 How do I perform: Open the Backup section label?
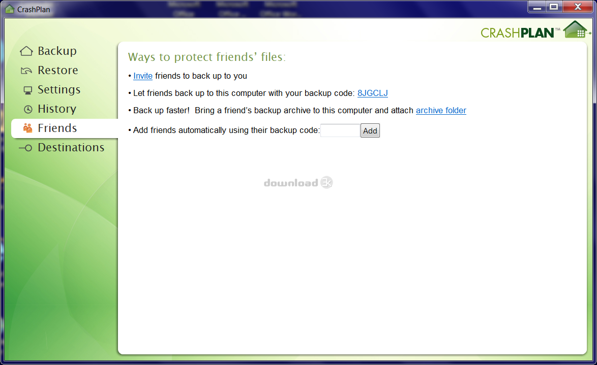[57, 51]
